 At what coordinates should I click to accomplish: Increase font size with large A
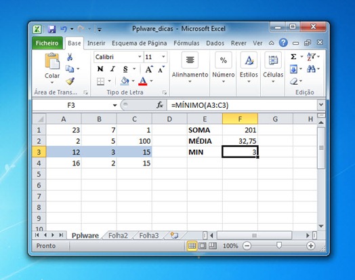149,69
